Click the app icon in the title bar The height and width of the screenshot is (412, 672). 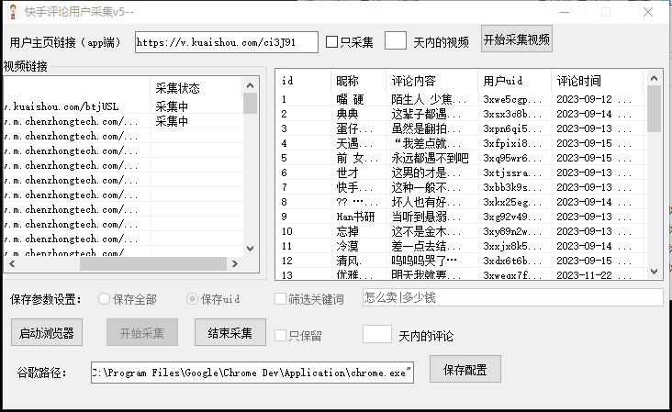coord(11,12)
